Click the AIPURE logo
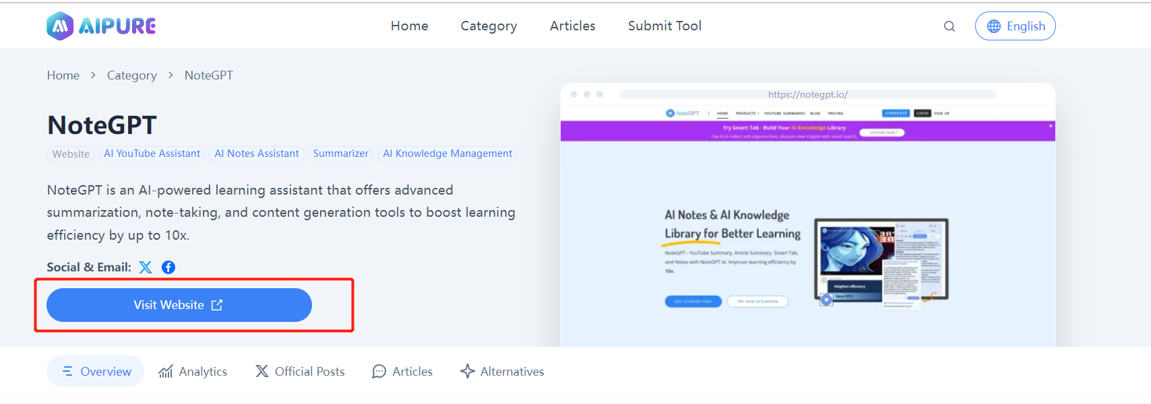 pyautogui.click(x=101, y=26)
